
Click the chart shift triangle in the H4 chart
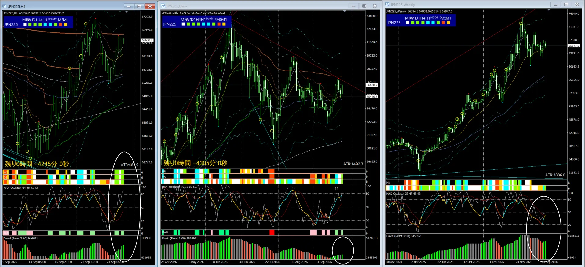tap(126, 12)
